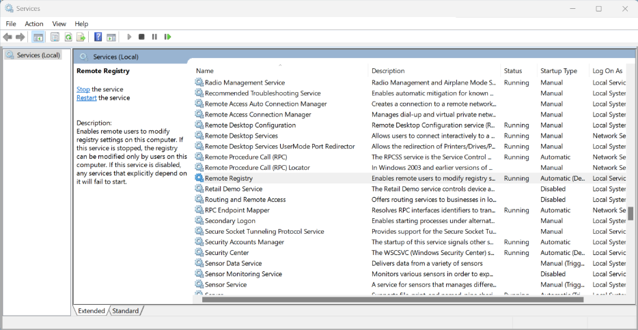
Task: Select the Security Center service row
Action: (x=227, y=253)
